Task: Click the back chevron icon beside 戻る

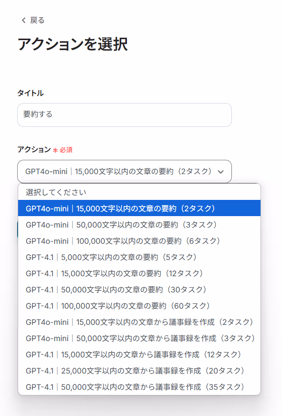Action: pyautogui.click(x=23, y=20)
